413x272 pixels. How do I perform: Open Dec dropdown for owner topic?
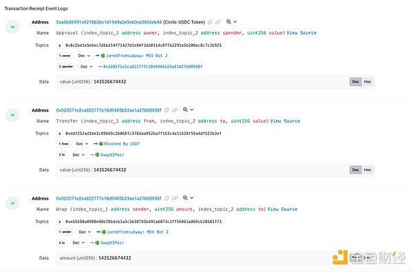(x=84, y=56)
